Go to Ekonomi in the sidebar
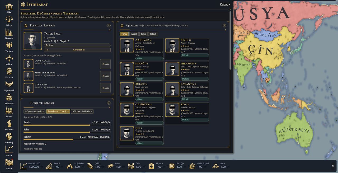338x173 pixels. 9,34
